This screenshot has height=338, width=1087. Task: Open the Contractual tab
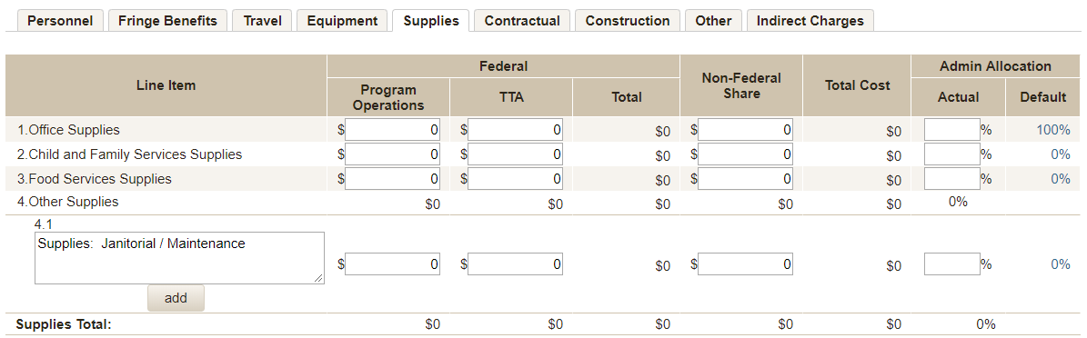pyautogui.click(x=522, y=20)
